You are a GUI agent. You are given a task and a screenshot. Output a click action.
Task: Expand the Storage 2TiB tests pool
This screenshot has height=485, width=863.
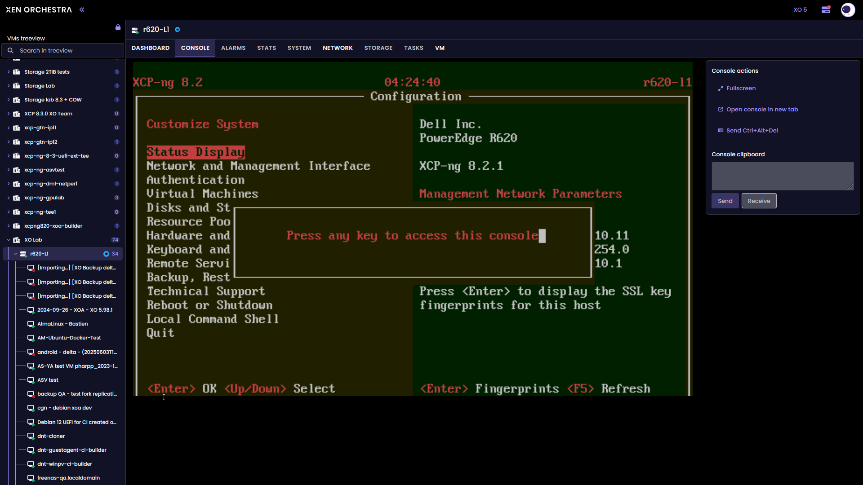(9, 72)
